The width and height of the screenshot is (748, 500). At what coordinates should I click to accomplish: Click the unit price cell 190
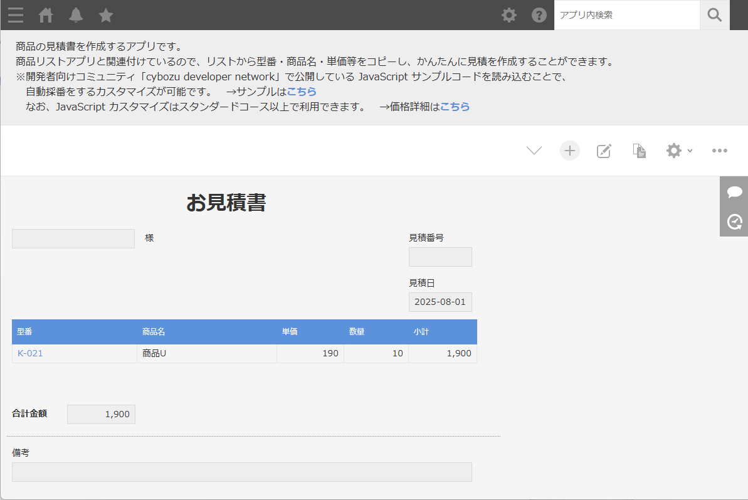[x=310, y=354]
